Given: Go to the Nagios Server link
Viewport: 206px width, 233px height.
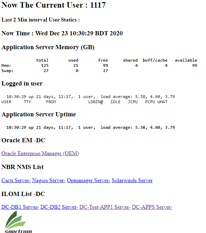Looking at the screenshot, I should 49,180.
